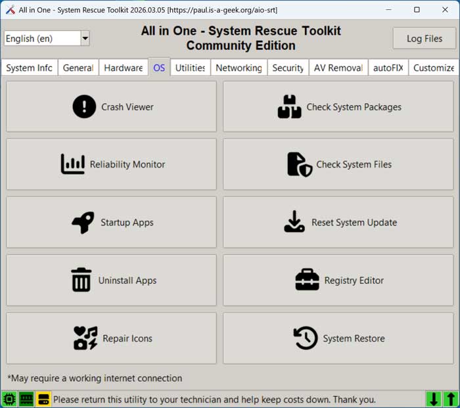This screenshot has height=408, width=460.
Task: Click the Repair Icons heart and music icon
Action: 85,338
